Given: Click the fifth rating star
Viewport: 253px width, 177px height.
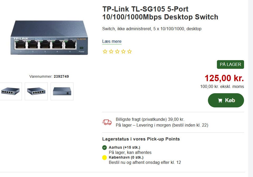Looking at the screenshot, I should pyautogui.click(x=129, y=51).
